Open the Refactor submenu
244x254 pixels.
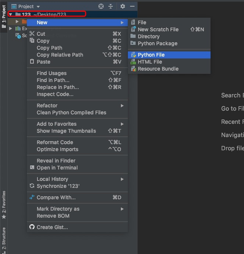tap(47, 105)
